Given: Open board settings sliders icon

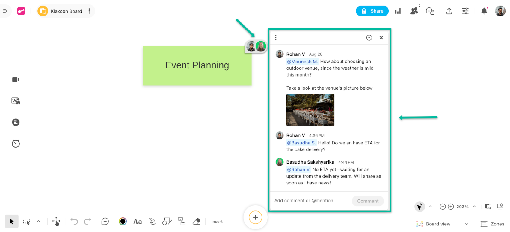Looking at the screenshot, I should click(465, 11).
